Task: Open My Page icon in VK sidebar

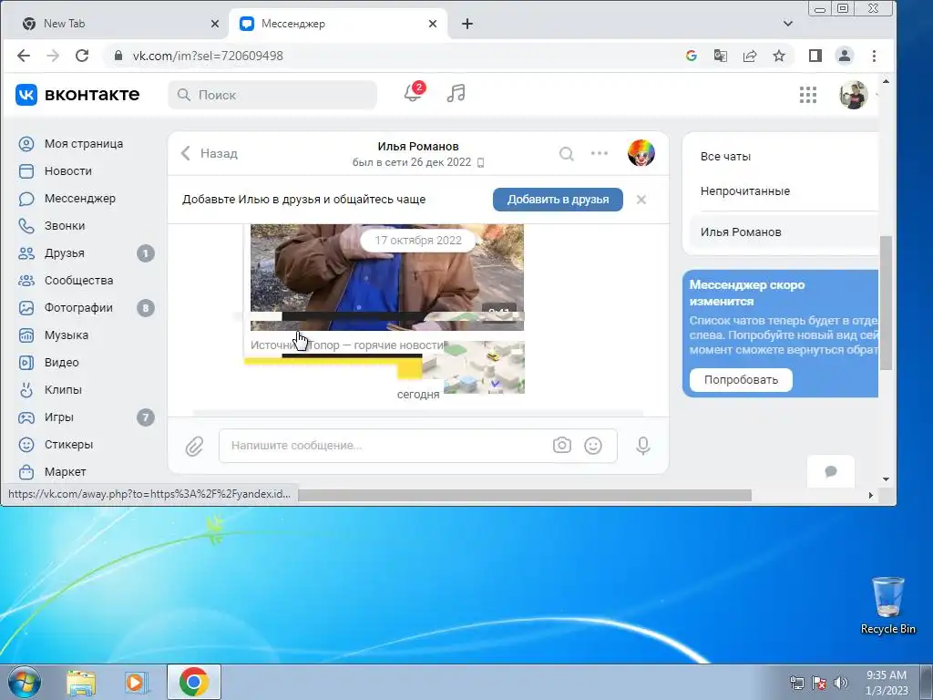Action: coord(26,144)
